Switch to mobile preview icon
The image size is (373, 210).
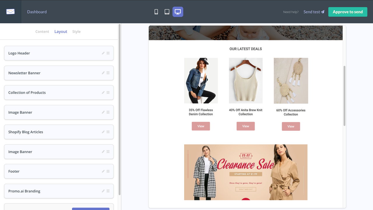click(x=156, y=12)
